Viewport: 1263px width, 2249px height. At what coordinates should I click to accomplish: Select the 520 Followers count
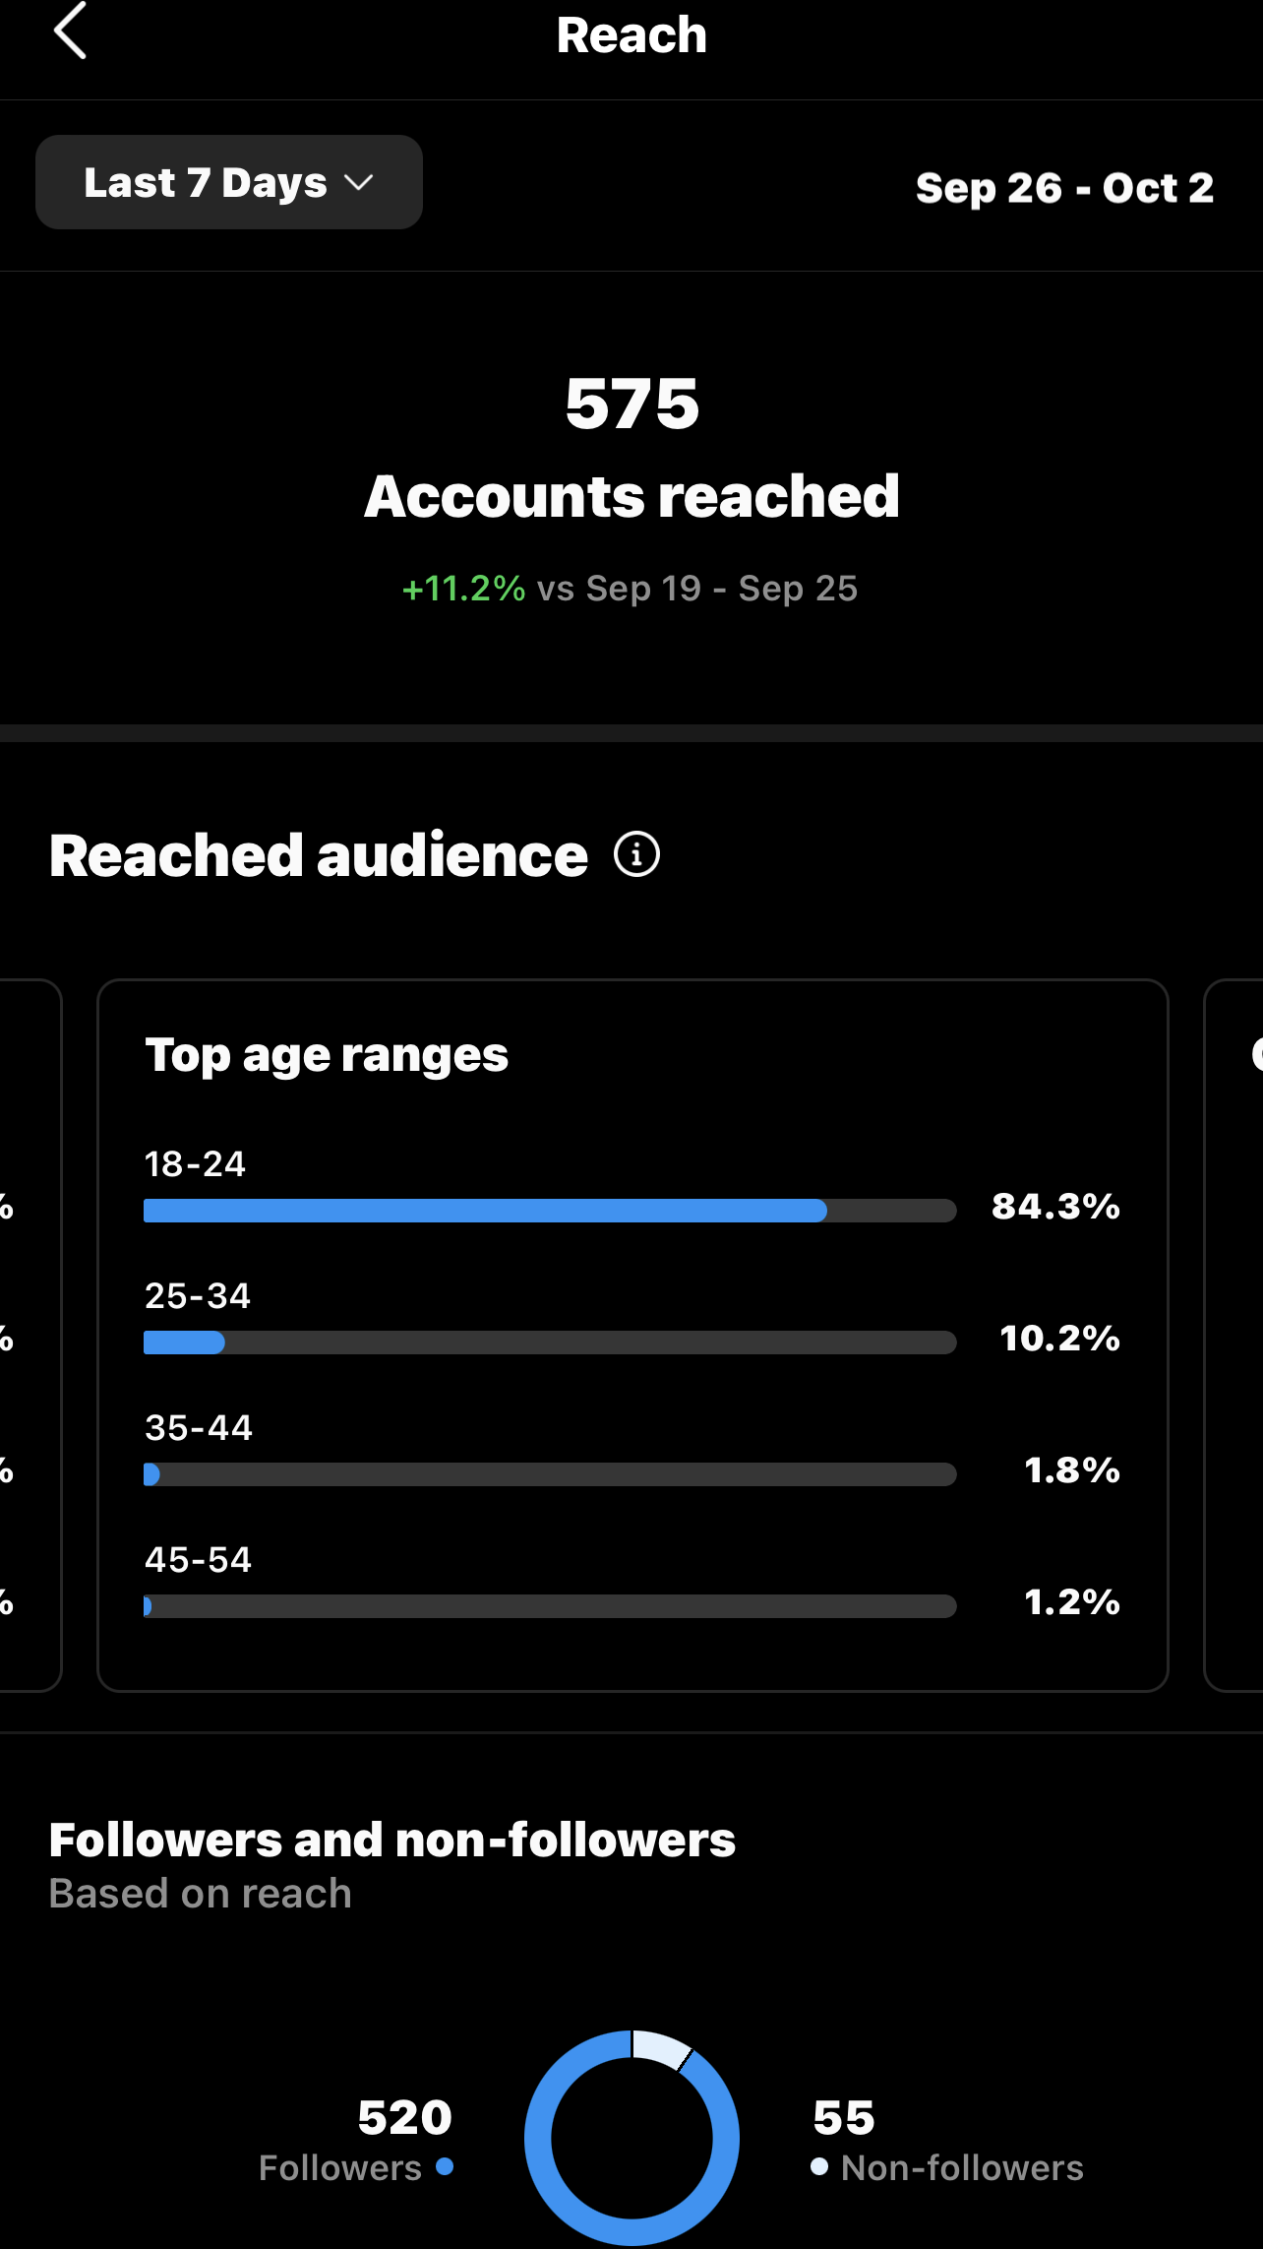[x=404, y=2117]
